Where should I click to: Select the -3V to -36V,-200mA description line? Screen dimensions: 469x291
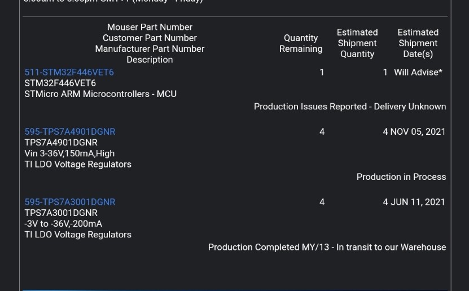pos(63,224)
